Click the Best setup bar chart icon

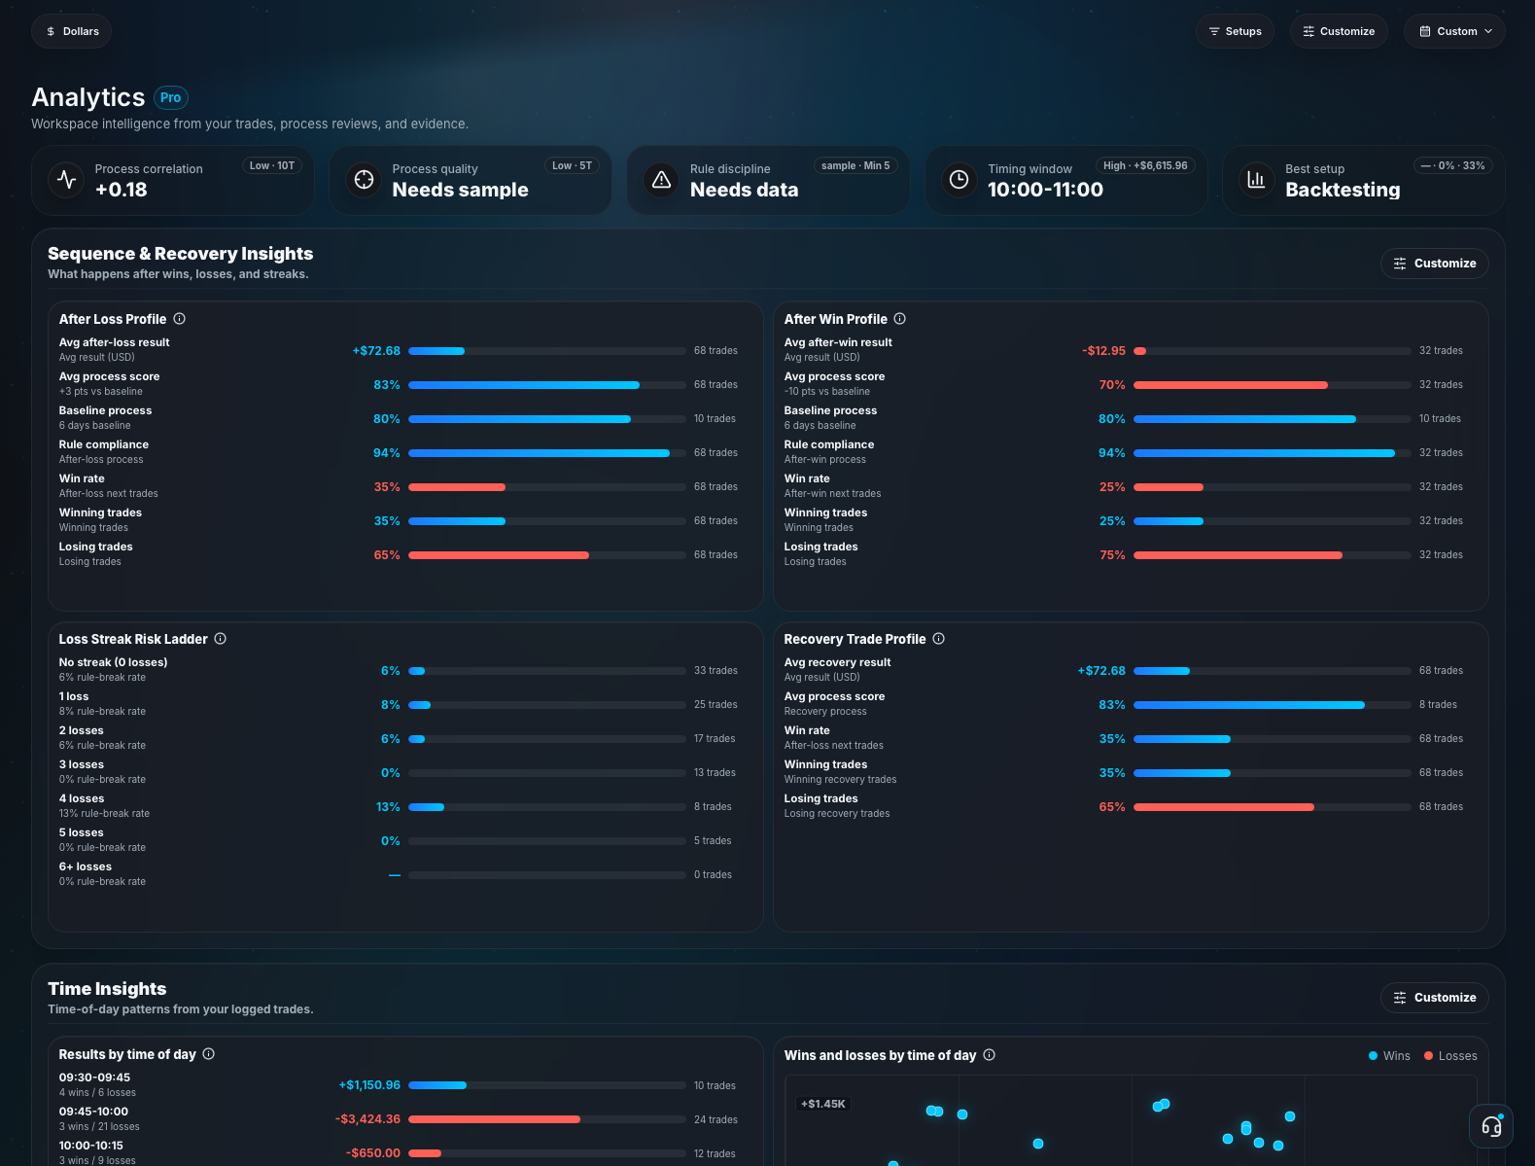(x=1257, y=180)
